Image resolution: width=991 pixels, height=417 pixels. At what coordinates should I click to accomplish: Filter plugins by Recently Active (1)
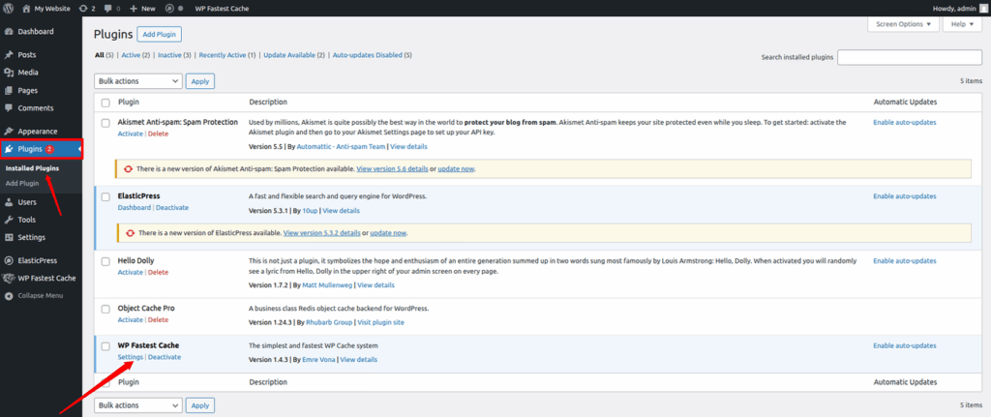point(227,55)
